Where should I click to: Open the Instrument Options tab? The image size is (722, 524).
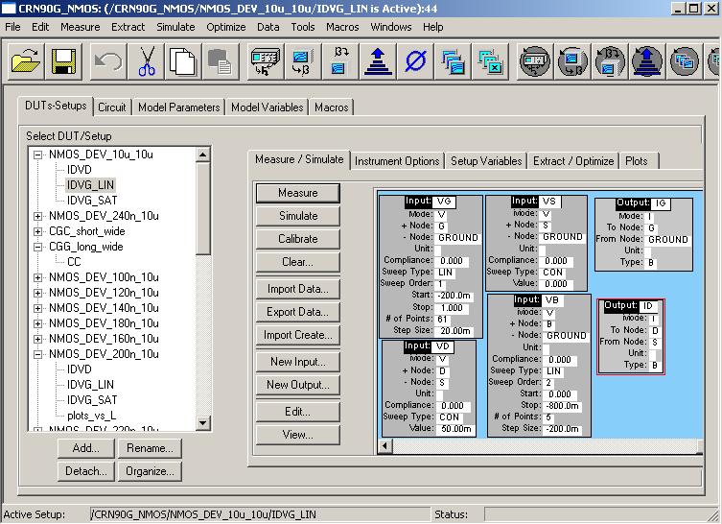point(397,161)
